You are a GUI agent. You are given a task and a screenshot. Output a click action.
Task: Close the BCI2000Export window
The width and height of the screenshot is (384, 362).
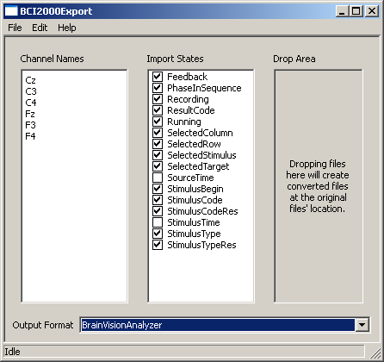(372, 11)
